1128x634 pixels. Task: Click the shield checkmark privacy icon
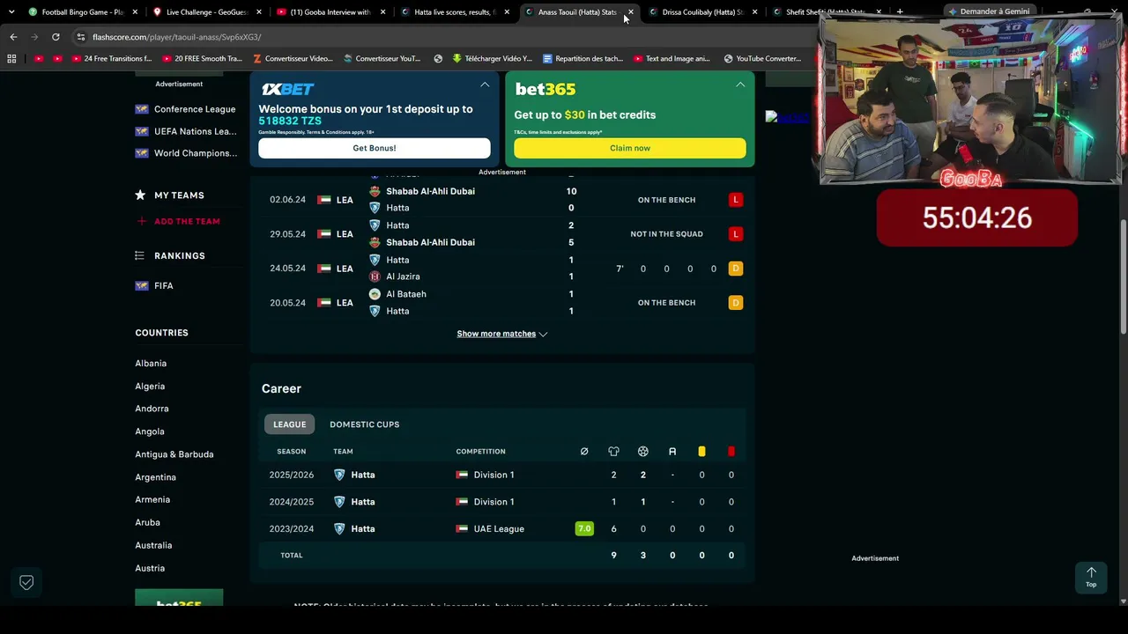[26, 582]
